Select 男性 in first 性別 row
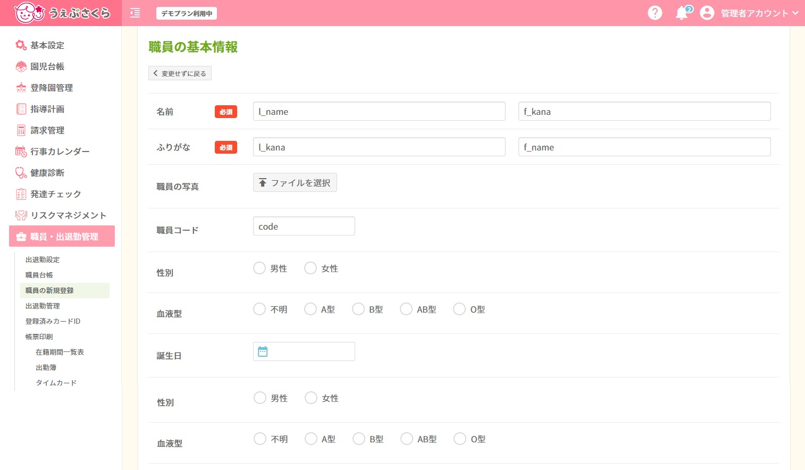 259,268
